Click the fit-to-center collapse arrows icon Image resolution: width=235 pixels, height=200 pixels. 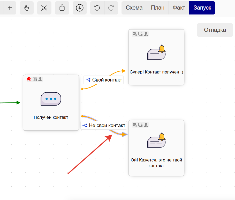tap(44, 8)
